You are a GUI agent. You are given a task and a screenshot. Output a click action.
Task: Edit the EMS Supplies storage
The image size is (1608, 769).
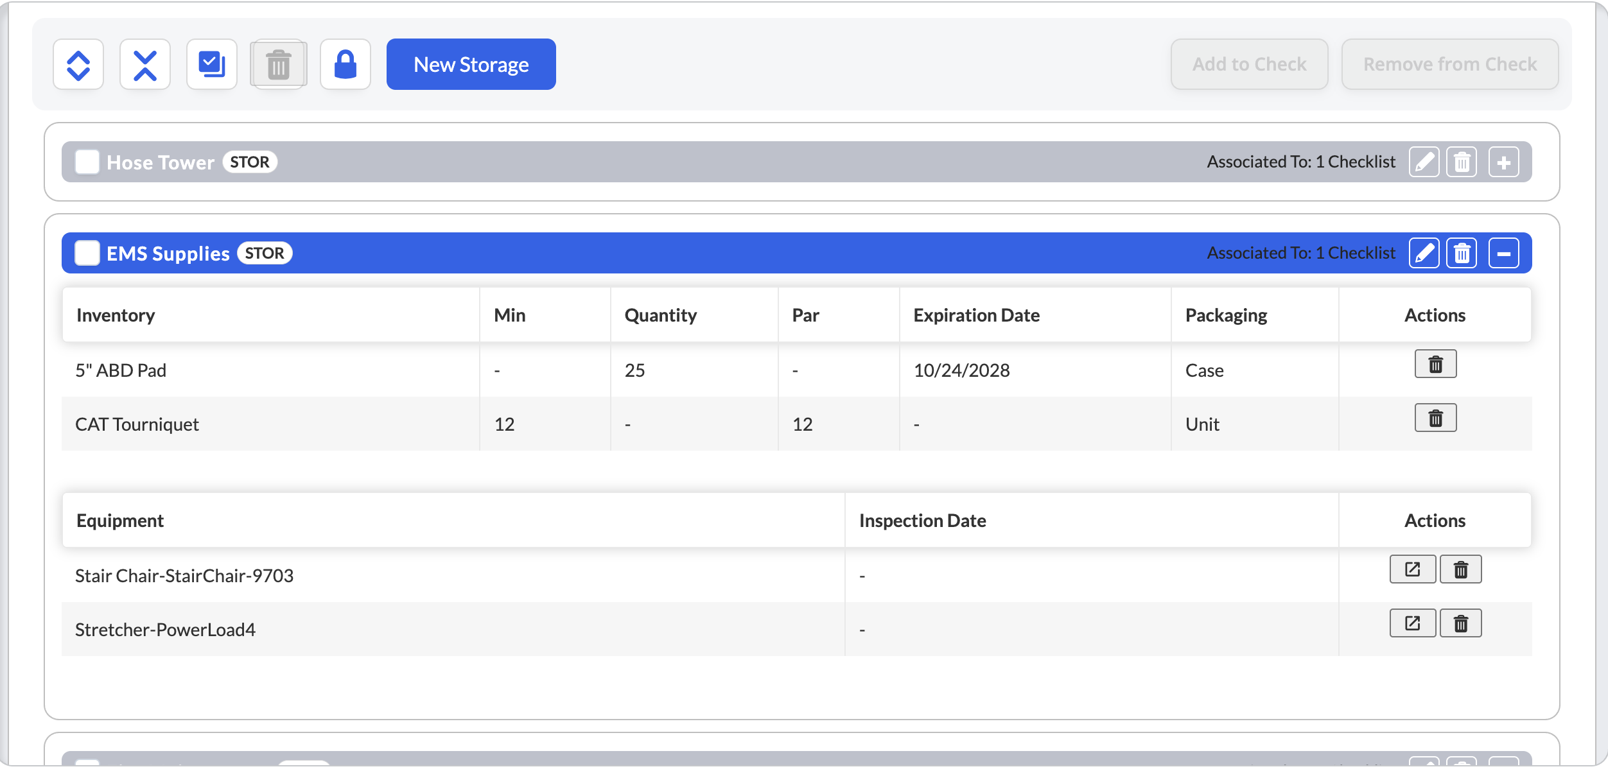pyautogui.click(x=1424, y=253)
